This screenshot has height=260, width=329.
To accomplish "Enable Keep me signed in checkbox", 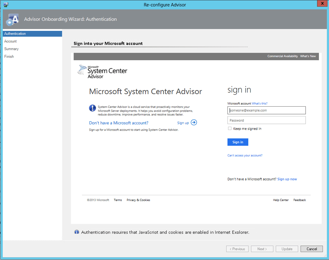I will tap(230, 128).
